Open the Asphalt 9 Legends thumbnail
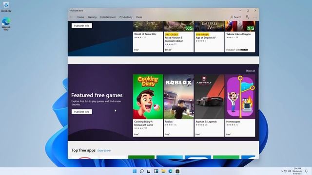 point(209,97)
